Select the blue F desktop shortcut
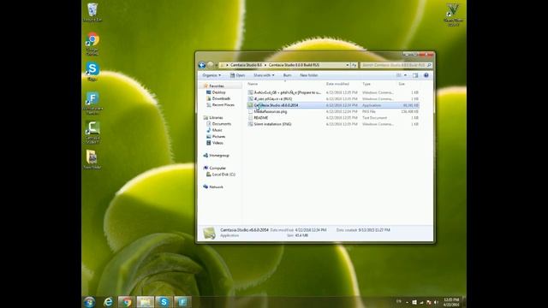548x308 pixels. (x=92, y=103)
